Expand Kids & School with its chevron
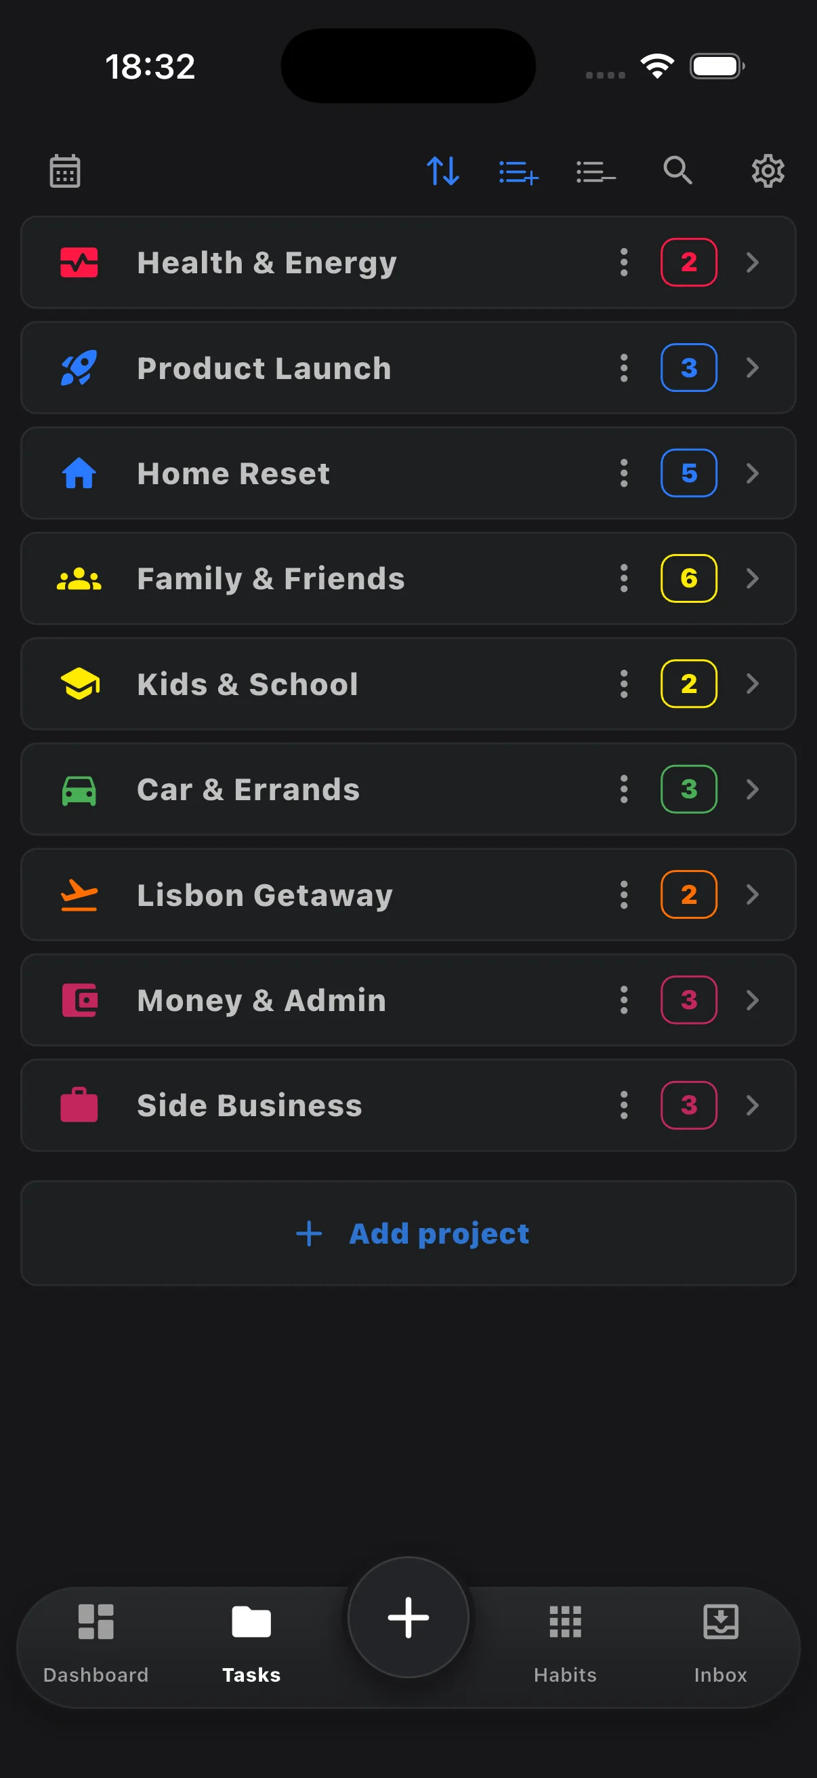This screenshot has width=817, height=1778. 752,684
